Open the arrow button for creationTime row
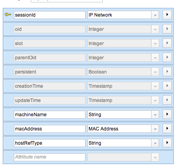This screenshot has width=180, height=168. point(167,86)
